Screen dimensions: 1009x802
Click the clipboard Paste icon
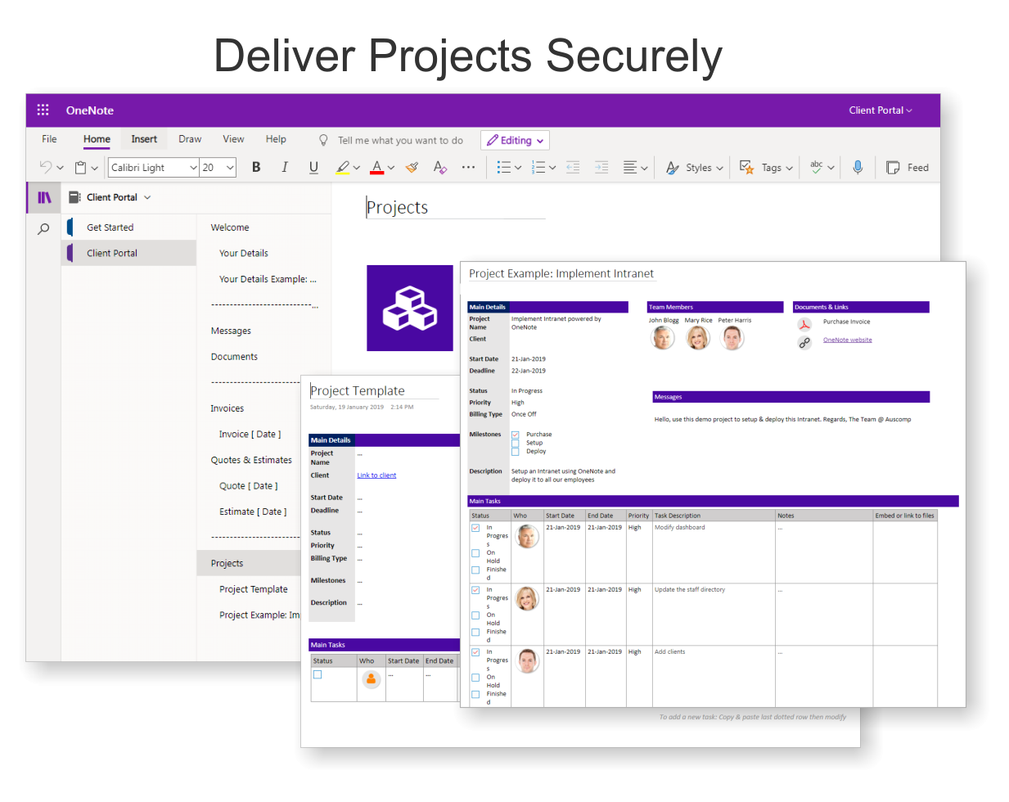(x=80, y=167)
